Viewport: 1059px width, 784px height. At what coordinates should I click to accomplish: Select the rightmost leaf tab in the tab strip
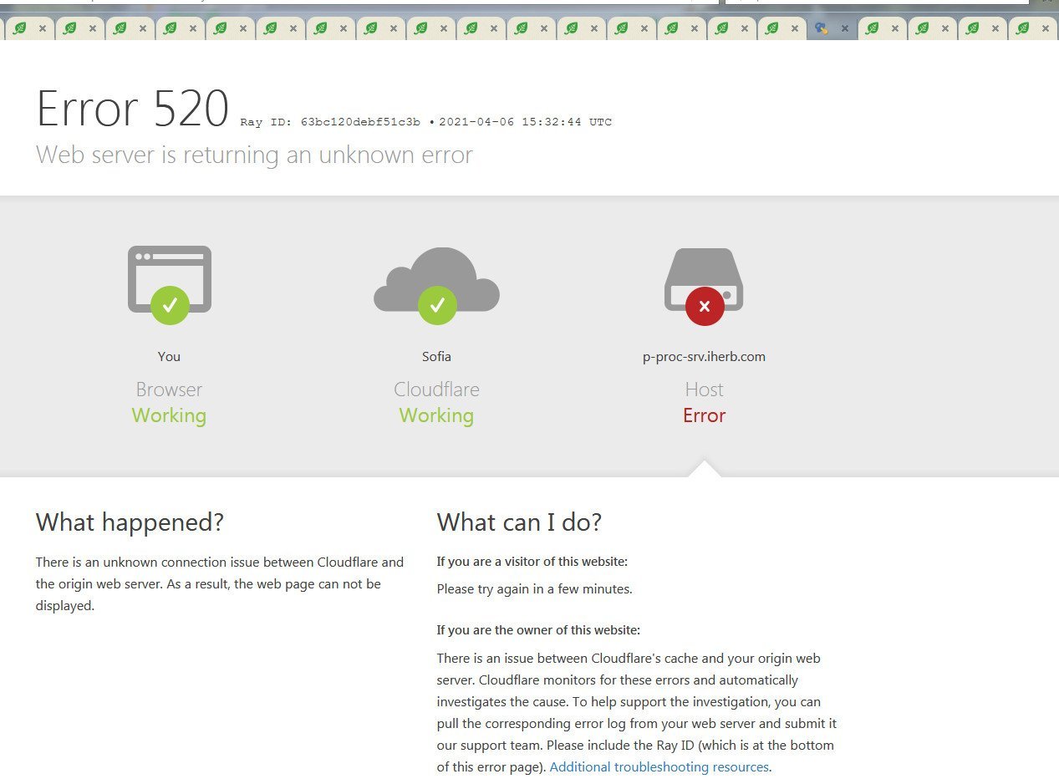click(x=1023, y=28)
